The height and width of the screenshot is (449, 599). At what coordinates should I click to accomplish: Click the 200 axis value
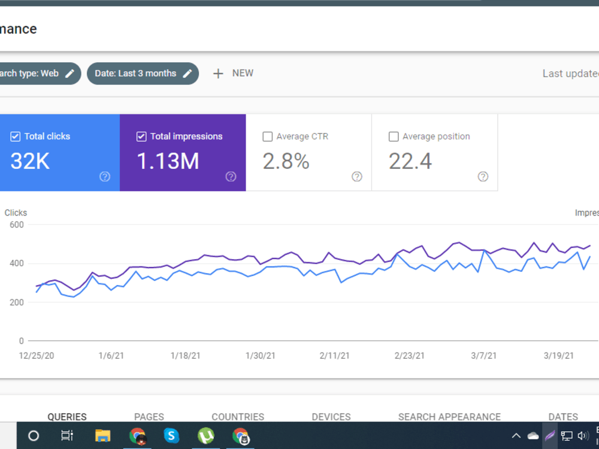tap(17, 302)
